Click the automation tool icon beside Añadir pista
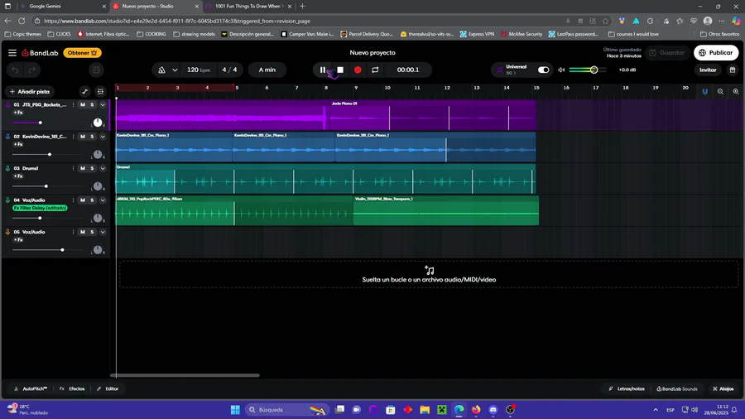 (84, 91)
